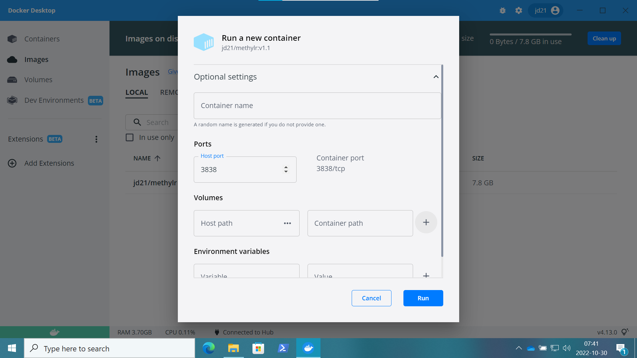Open the tips lightbulb icon

click(625, 332)
